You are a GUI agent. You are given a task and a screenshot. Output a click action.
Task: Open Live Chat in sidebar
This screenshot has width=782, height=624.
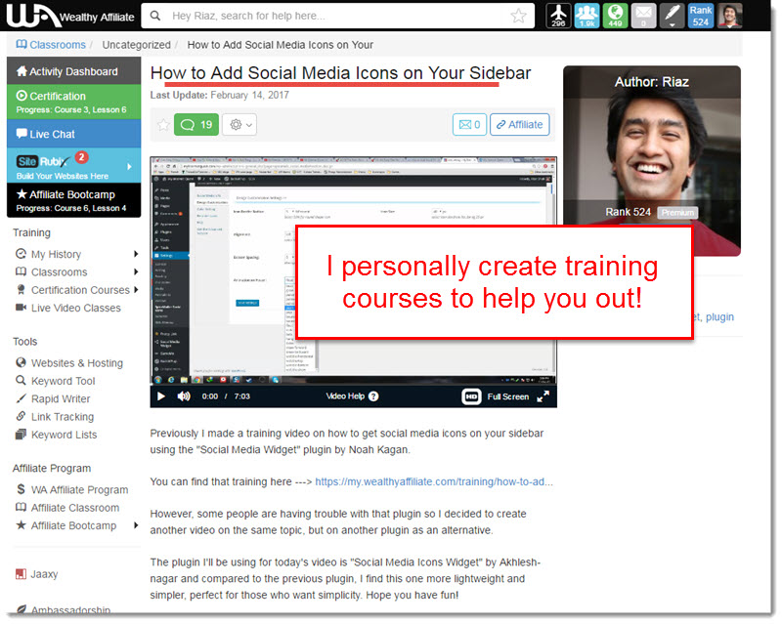74,134
